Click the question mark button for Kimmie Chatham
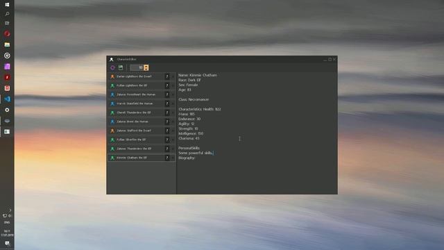The height and width of the screenshot is (250, 444). 167,158
